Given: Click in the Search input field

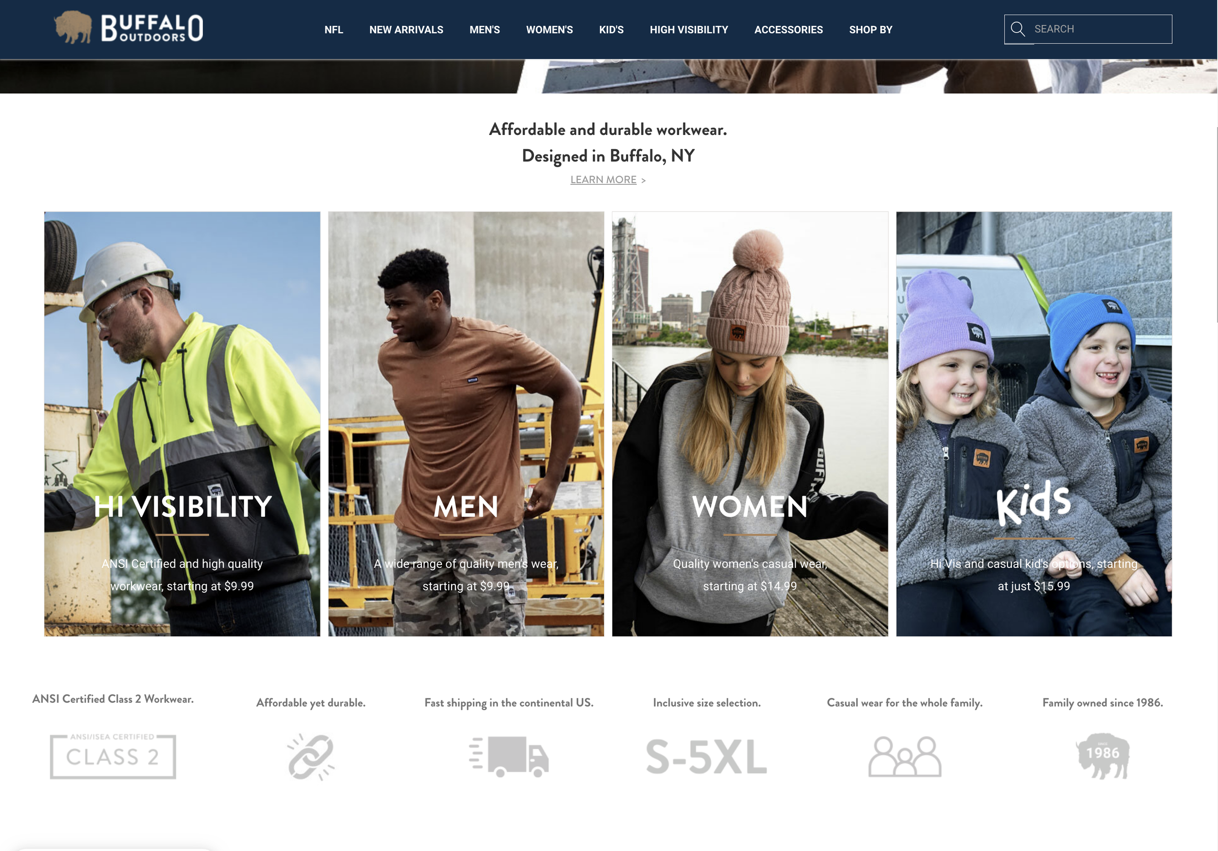Looking at the screenshot, I should (1098, 29).
